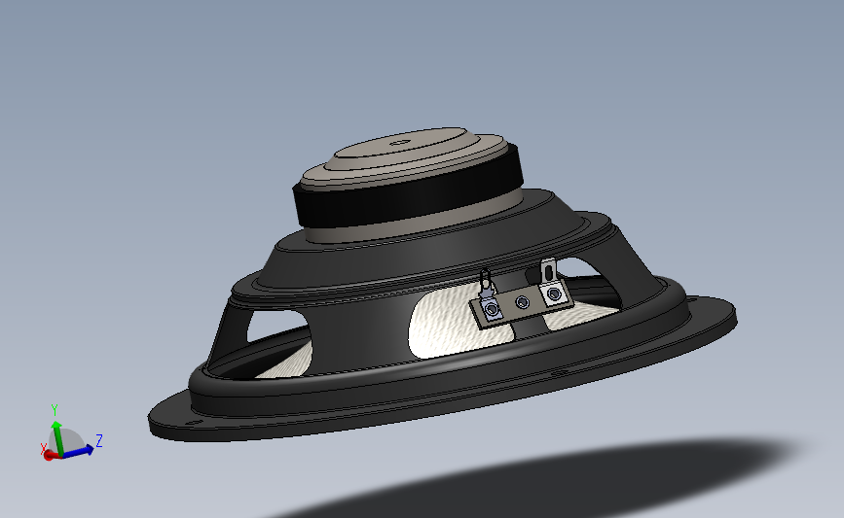844x518 pixels.
Task: Click the right terminal tab on the terminal strip
Action: tap(551, 283)
